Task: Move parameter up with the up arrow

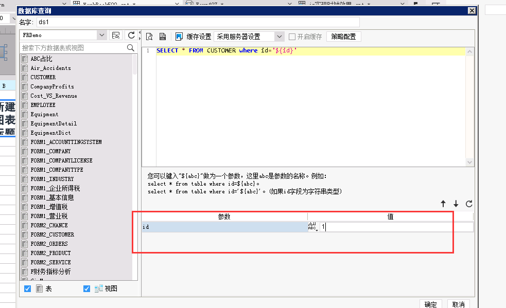Action: 443,204
